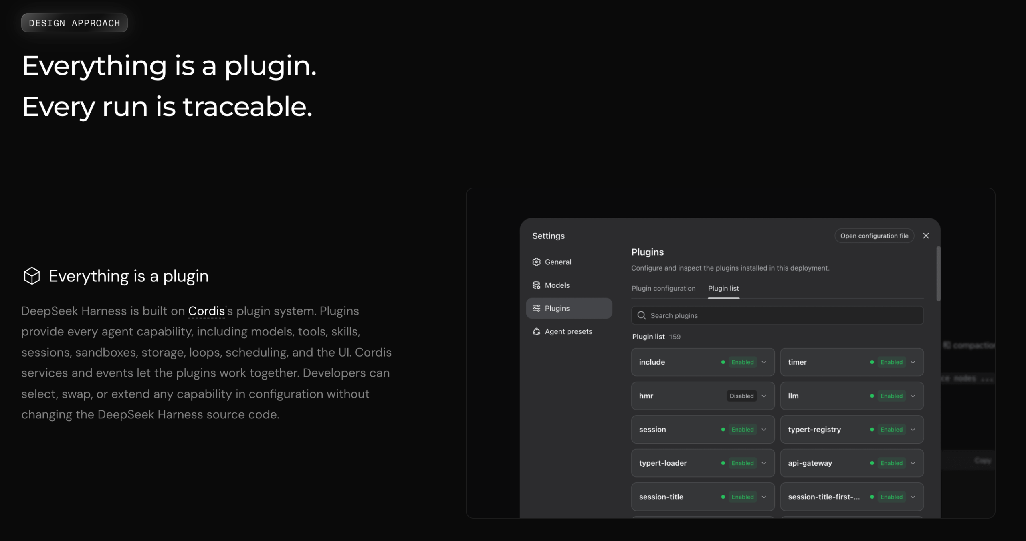1026x541 pixels.
Task: Click the General gear icon in Settings
Action: [x=536, y=262]
